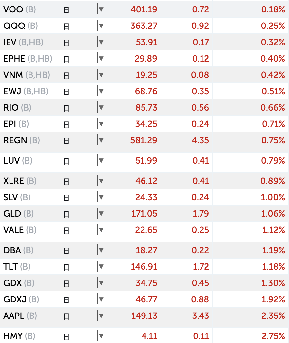Viewport: 289px width, 343px height.
Task: Expand the dropdown arrow on the IEV row
Action: click(x=102, y=42)
